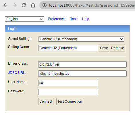
Task: Expand the Saved Settings dropdown
Action: coord(81,39)
